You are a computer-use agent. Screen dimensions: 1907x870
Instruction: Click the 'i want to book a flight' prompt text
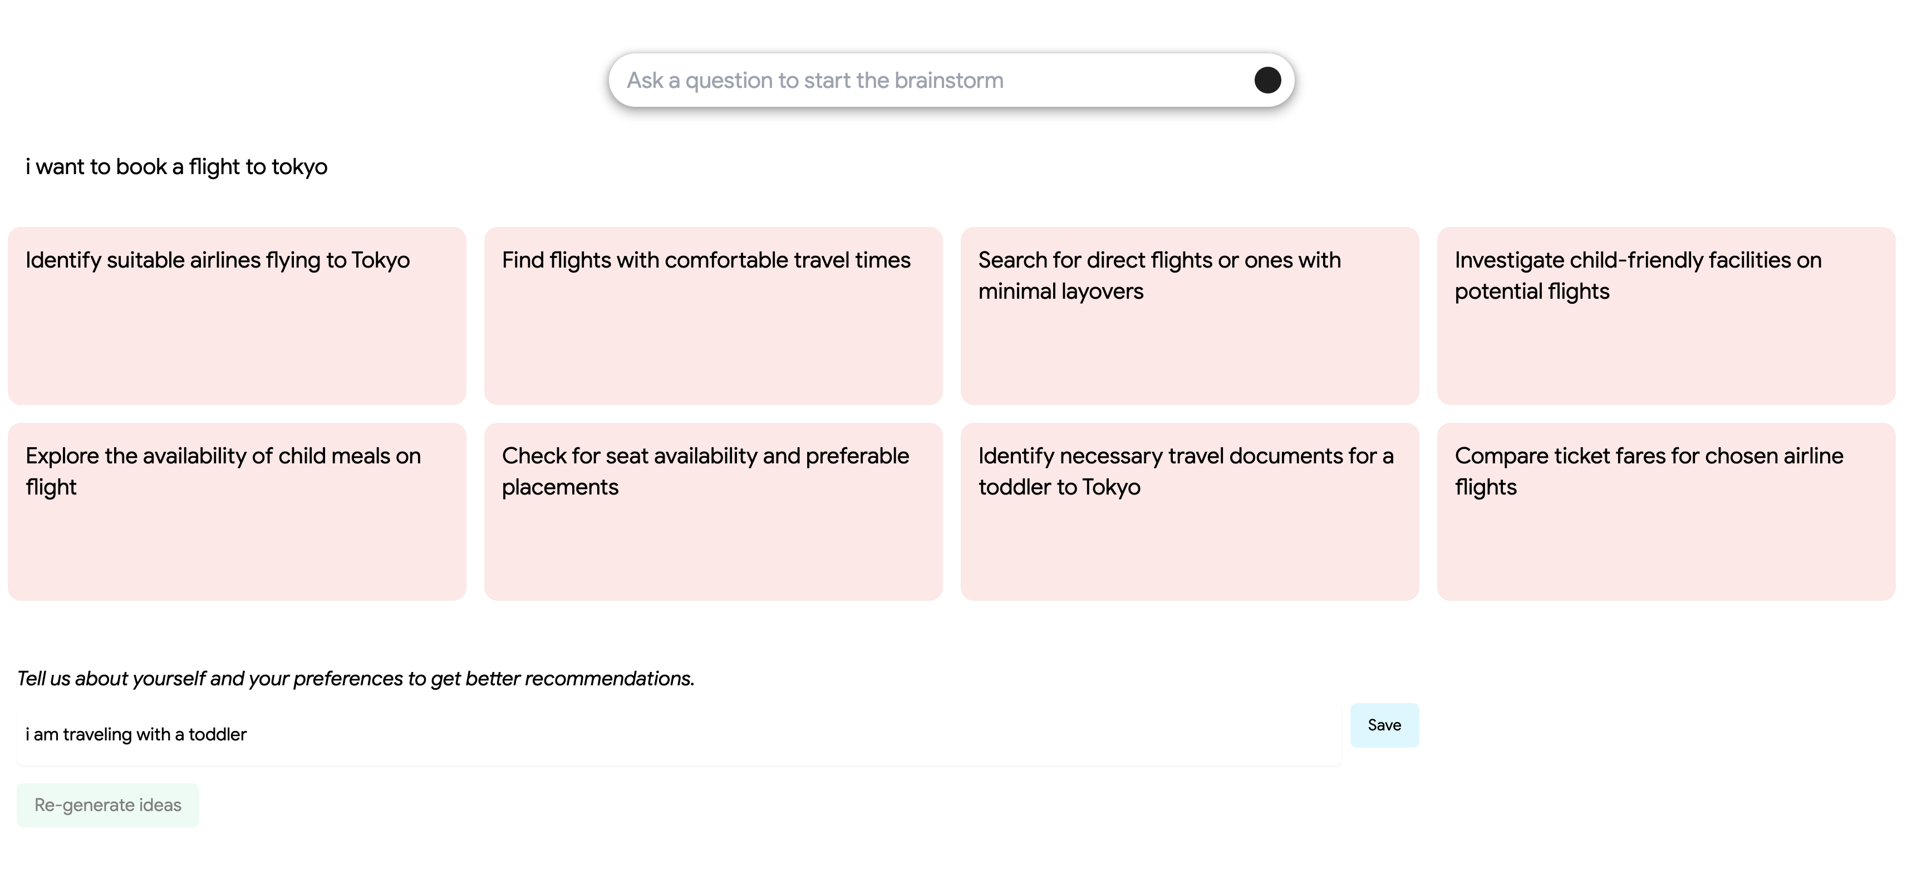coord(176,166)
